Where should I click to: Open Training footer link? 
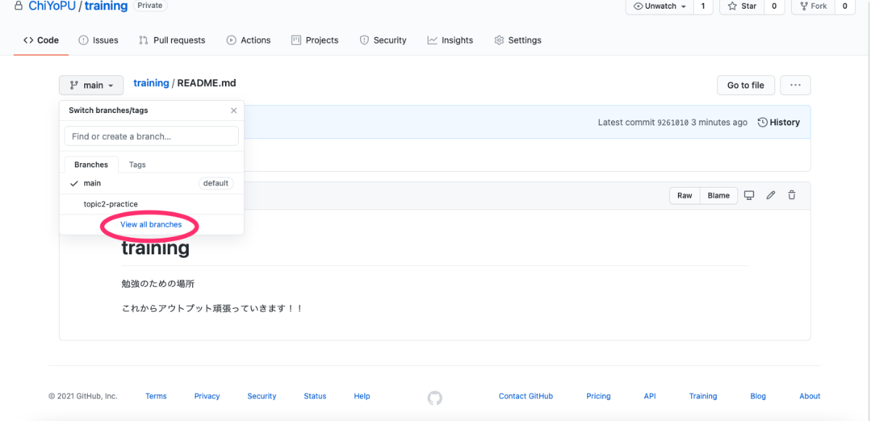point(703,396)
